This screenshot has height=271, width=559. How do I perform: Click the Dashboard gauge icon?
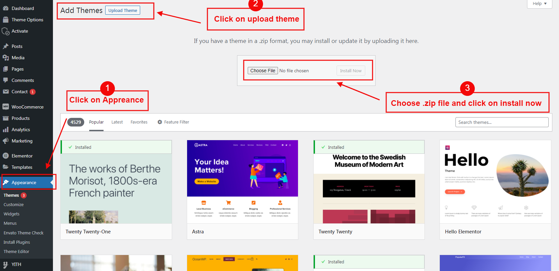click(6, 8)
